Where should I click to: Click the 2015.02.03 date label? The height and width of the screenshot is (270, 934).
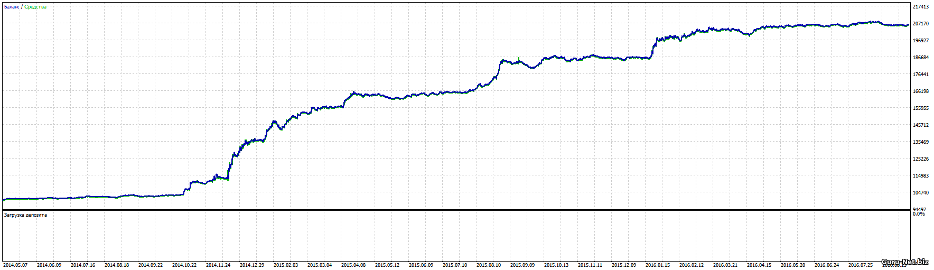(286, 265)
